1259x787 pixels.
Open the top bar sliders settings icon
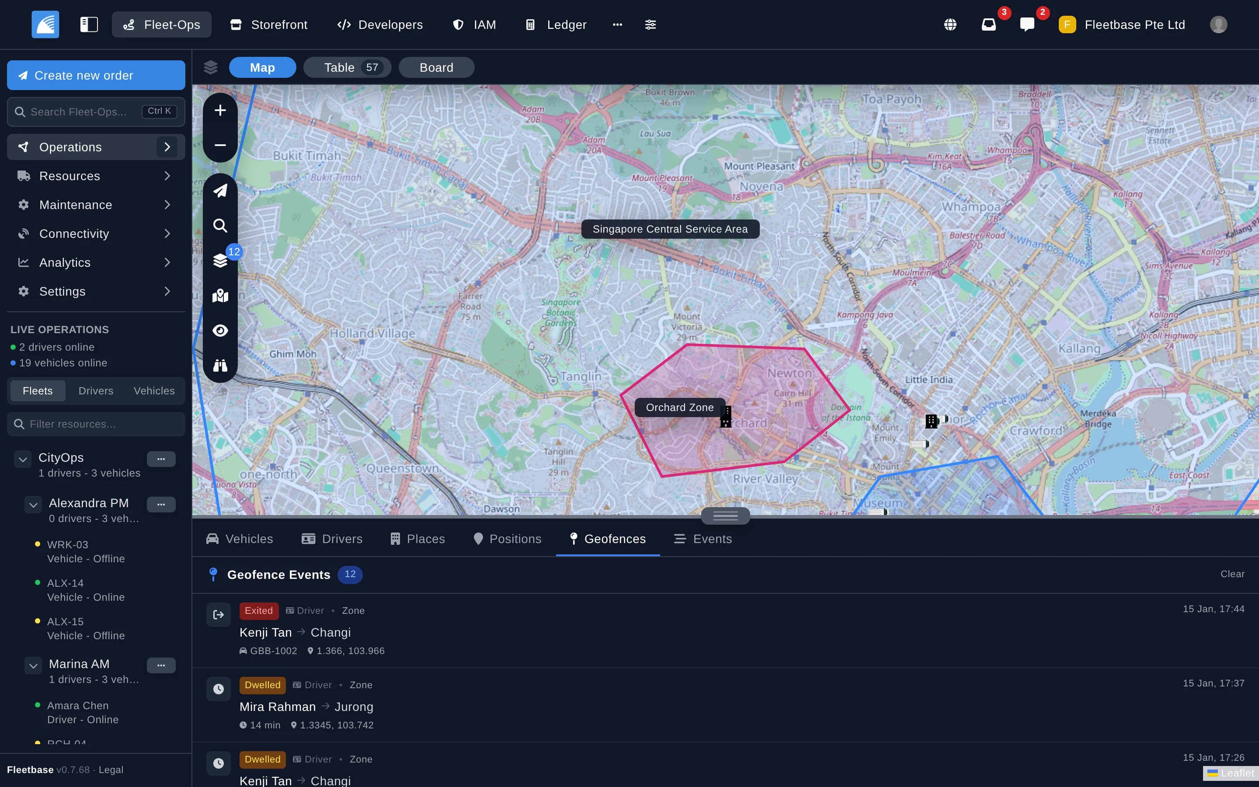pyautogui.click(x=650, y=24)
